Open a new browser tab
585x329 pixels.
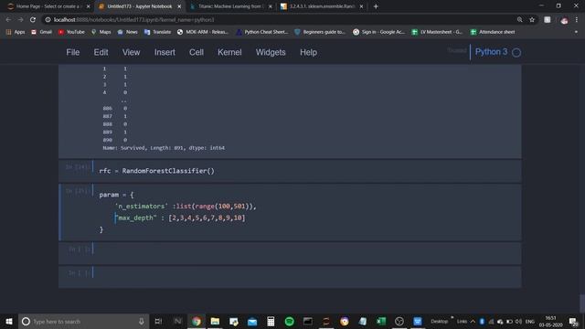[376, 6]
